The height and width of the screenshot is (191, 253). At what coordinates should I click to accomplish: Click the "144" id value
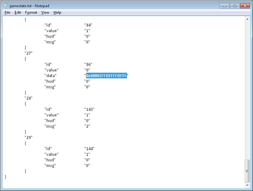pos(89,149)
